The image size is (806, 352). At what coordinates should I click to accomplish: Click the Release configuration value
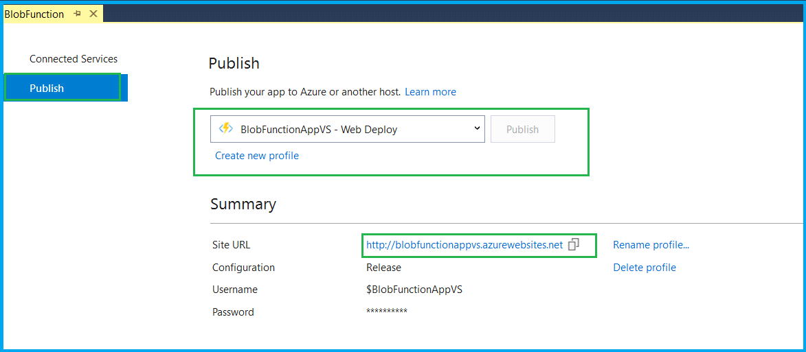click(x=383, y=268)
